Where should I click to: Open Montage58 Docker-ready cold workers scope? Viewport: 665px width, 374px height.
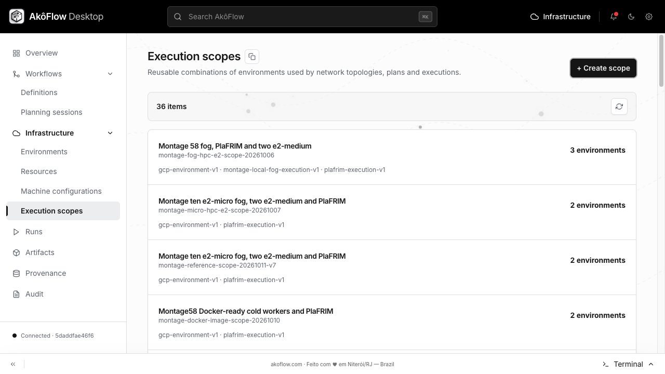(x=392, y=323)
